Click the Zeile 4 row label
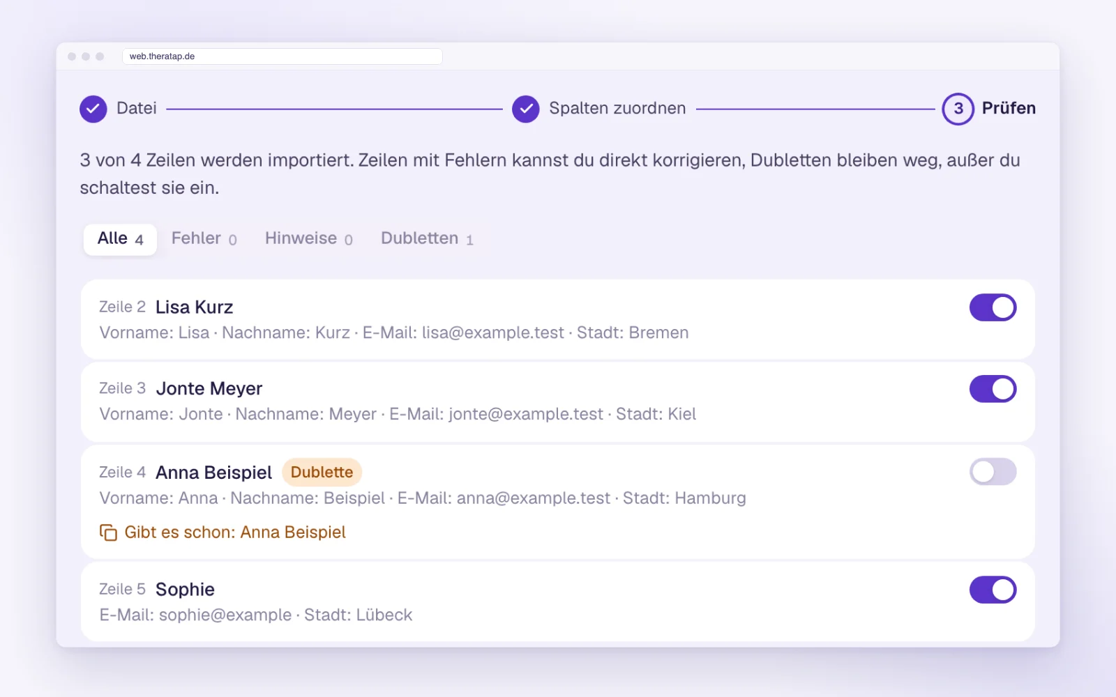The width and height of the screenshot is (1116, 697). (122, 473)
